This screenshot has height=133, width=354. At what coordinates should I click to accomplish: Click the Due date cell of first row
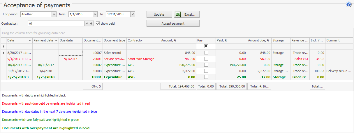[71, 53]
